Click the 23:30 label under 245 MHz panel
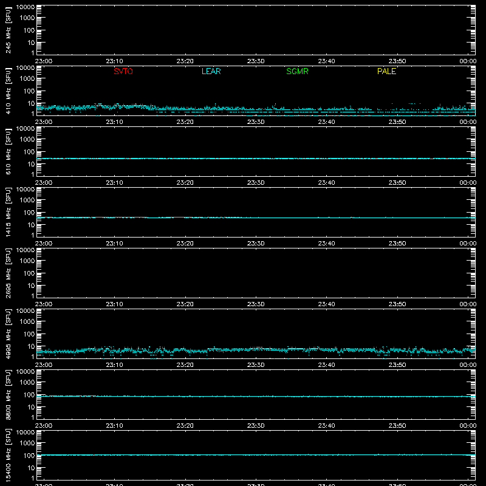 [256, 61]
